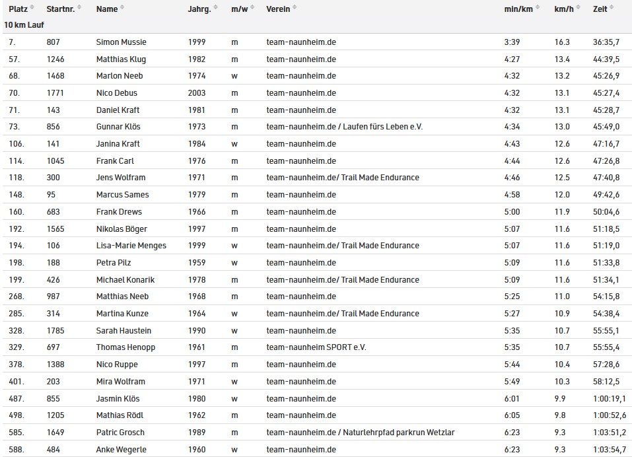632x457 pixels.
Task: Click the sort arrows beside Platz header
Action: [33, 8]
